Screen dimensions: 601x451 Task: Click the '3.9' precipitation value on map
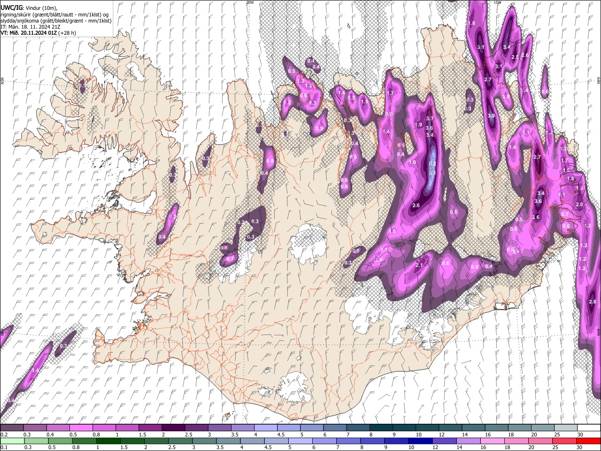point(491,116)
